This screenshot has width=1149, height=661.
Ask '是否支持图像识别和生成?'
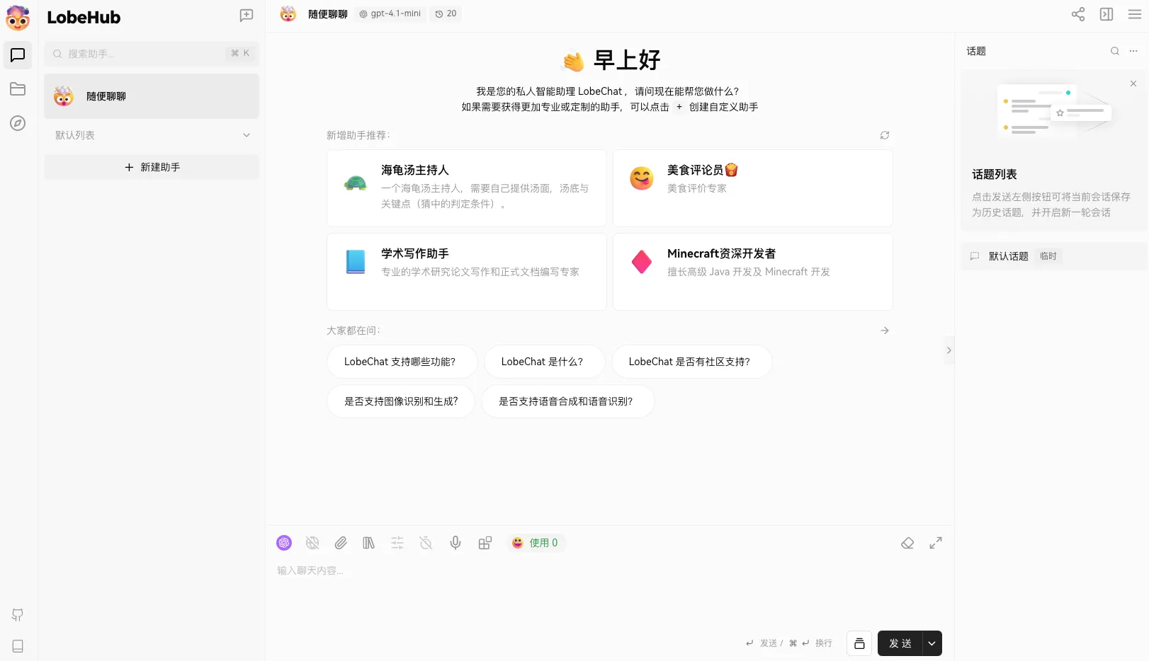[400, 401]
